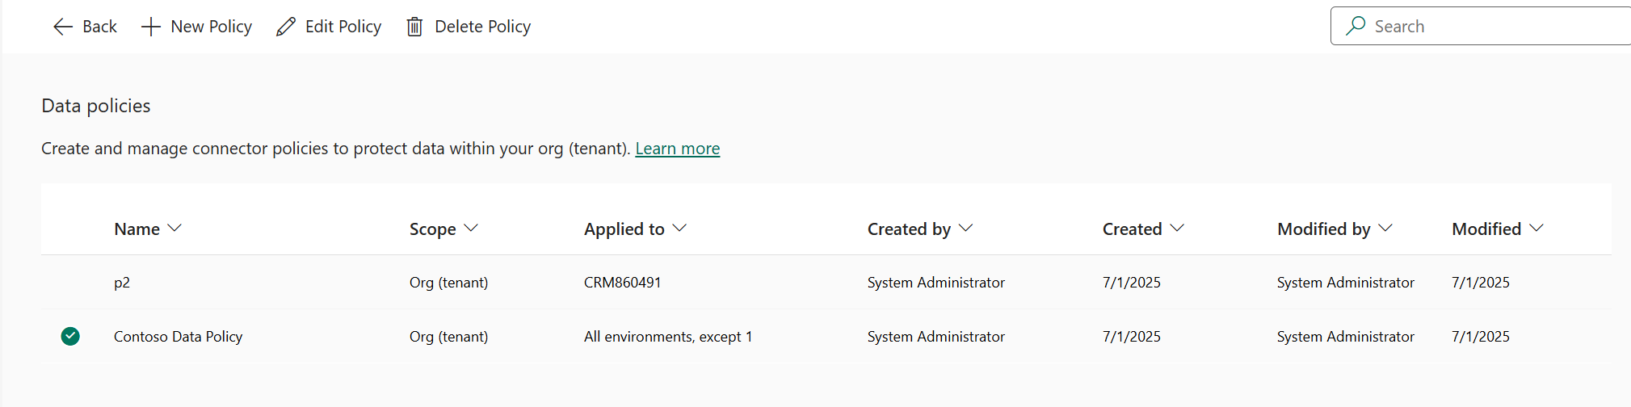Expand the Created by column chevron

(965, 229)
